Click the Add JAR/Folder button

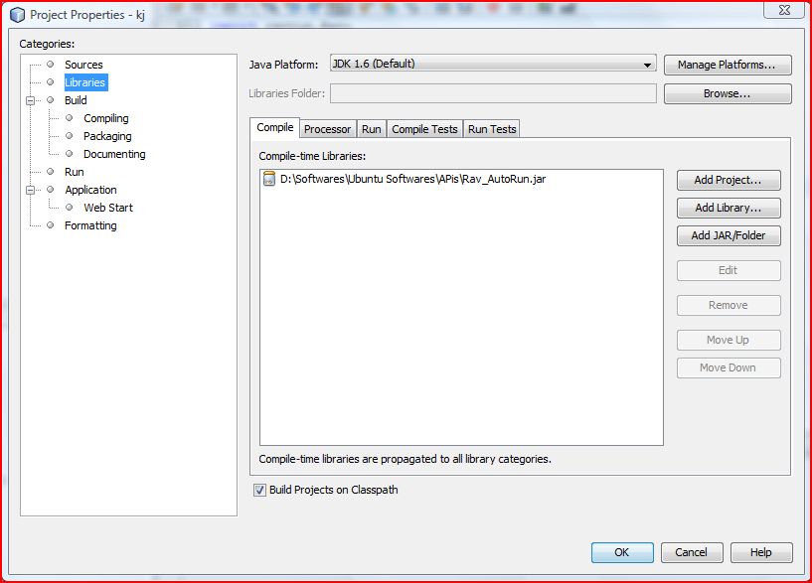point(729,236)
